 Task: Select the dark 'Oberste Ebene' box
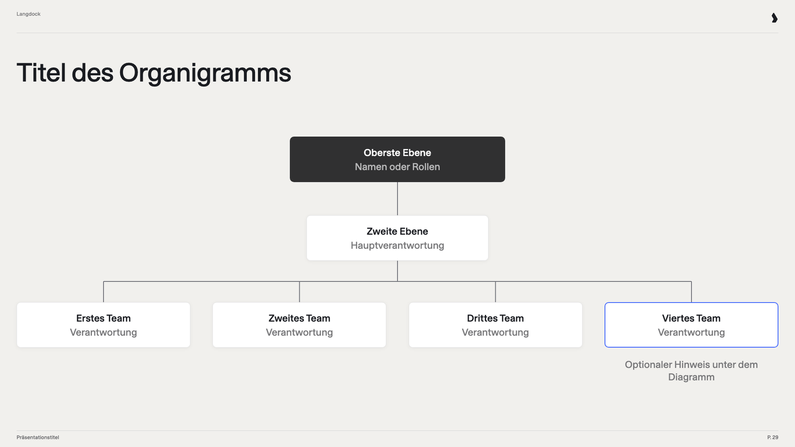pyautogui.click(x=397, y=159)
